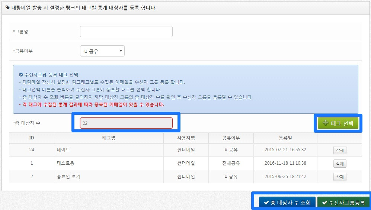
Task: Click the date 2015-06-25 18:21:42
Action: 285,177
